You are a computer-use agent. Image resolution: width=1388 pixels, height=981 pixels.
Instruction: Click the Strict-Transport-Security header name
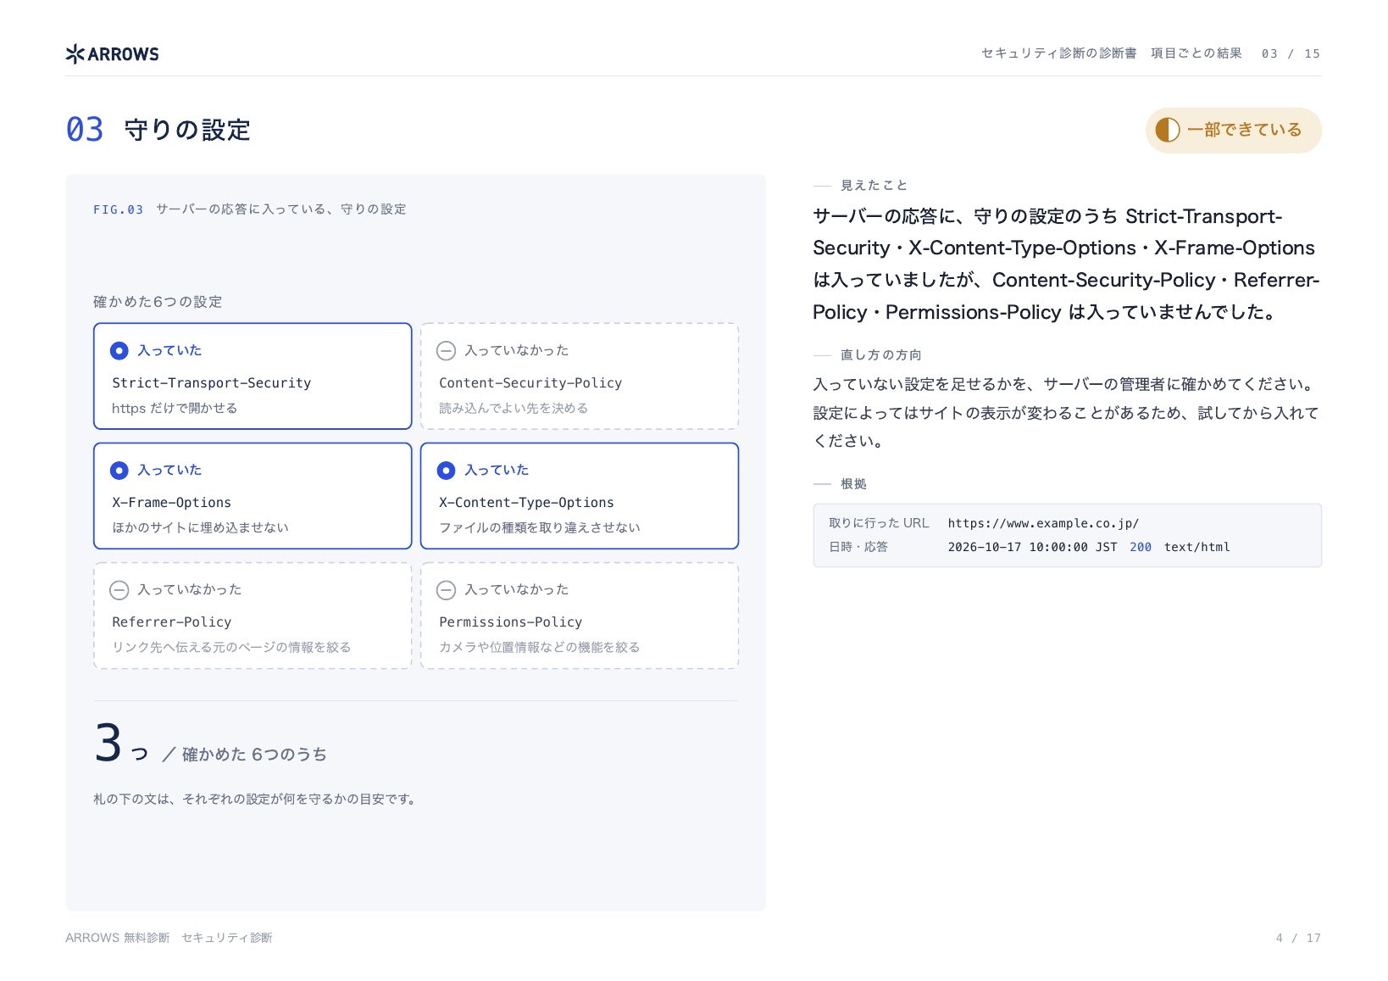pos(212,382)
